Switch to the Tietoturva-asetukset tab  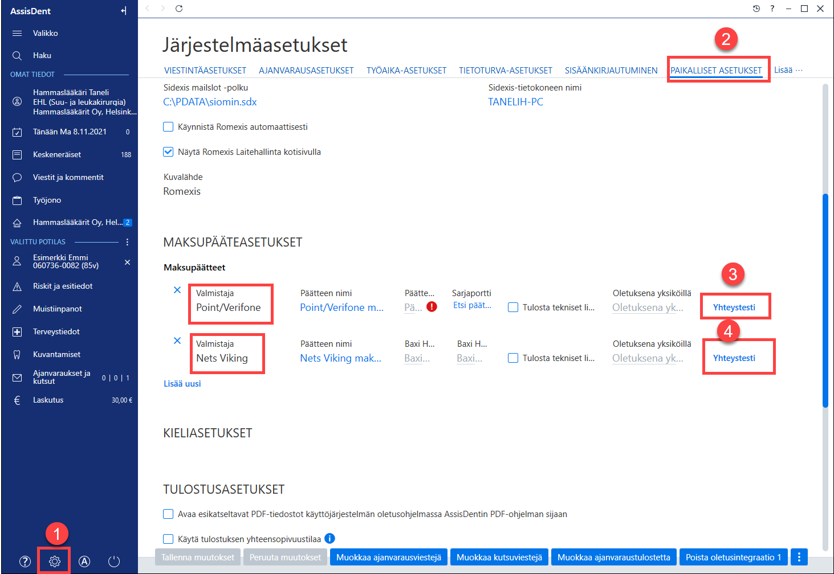pyautogui.click(x=506, y=71)
